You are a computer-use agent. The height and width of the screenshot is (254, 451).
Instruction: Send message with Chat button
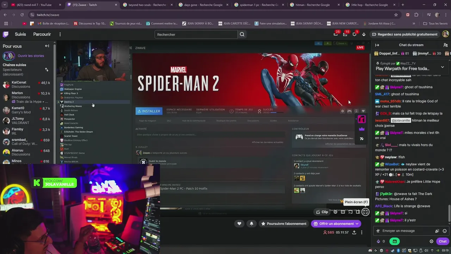[x=443, y=241]
